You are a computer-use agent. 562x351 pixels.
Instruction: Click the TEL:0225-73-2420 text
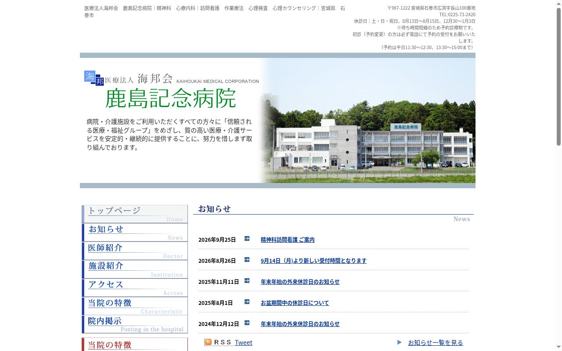point(457,14)
